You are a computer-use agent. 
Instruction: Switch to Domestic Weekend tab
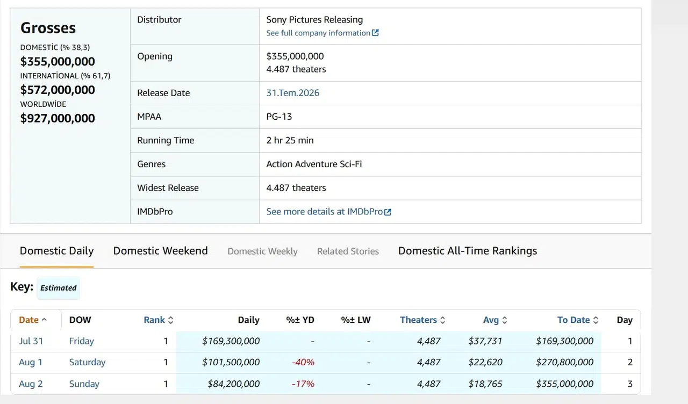[x=160, y=251]
